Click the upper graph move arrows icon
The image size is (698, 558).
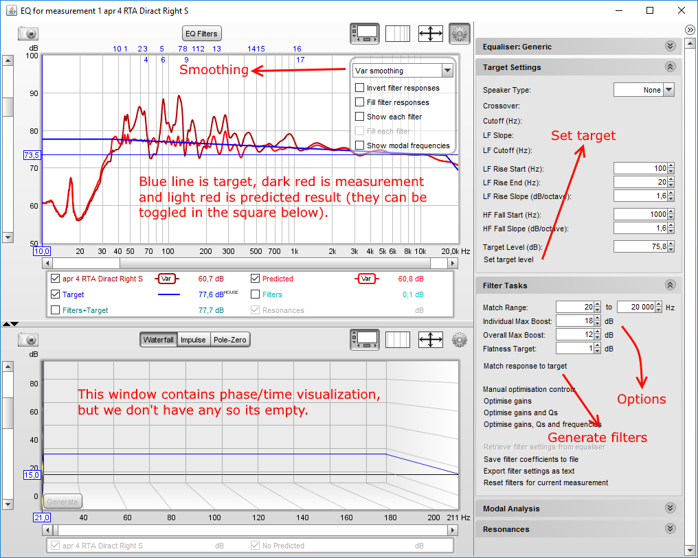(430, 33)
